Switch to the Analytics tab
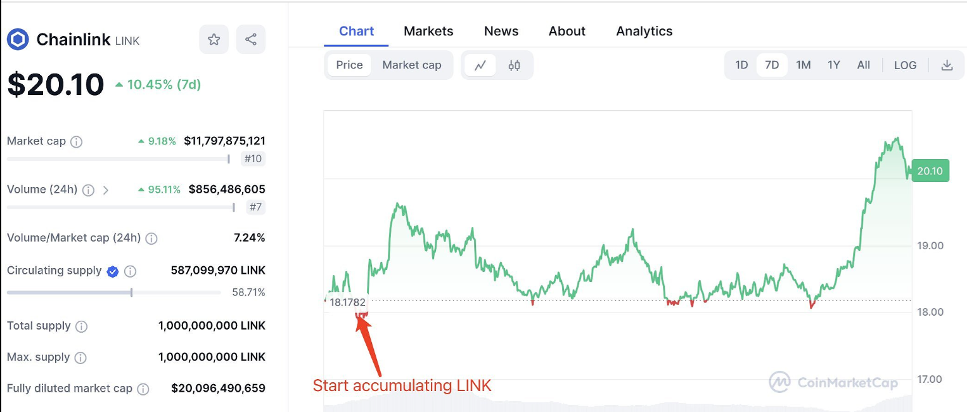Image resolution: width=967 pixels, height=412 pixels. (644, 31)
